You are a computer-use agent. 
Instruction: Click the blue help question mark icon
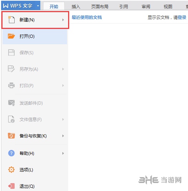coord(11,153)
